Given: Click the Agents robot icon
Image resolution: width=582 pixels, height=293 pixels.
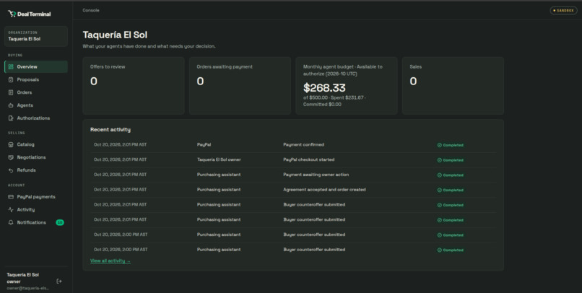Looking at the screenshot, I should pos(11,105).
